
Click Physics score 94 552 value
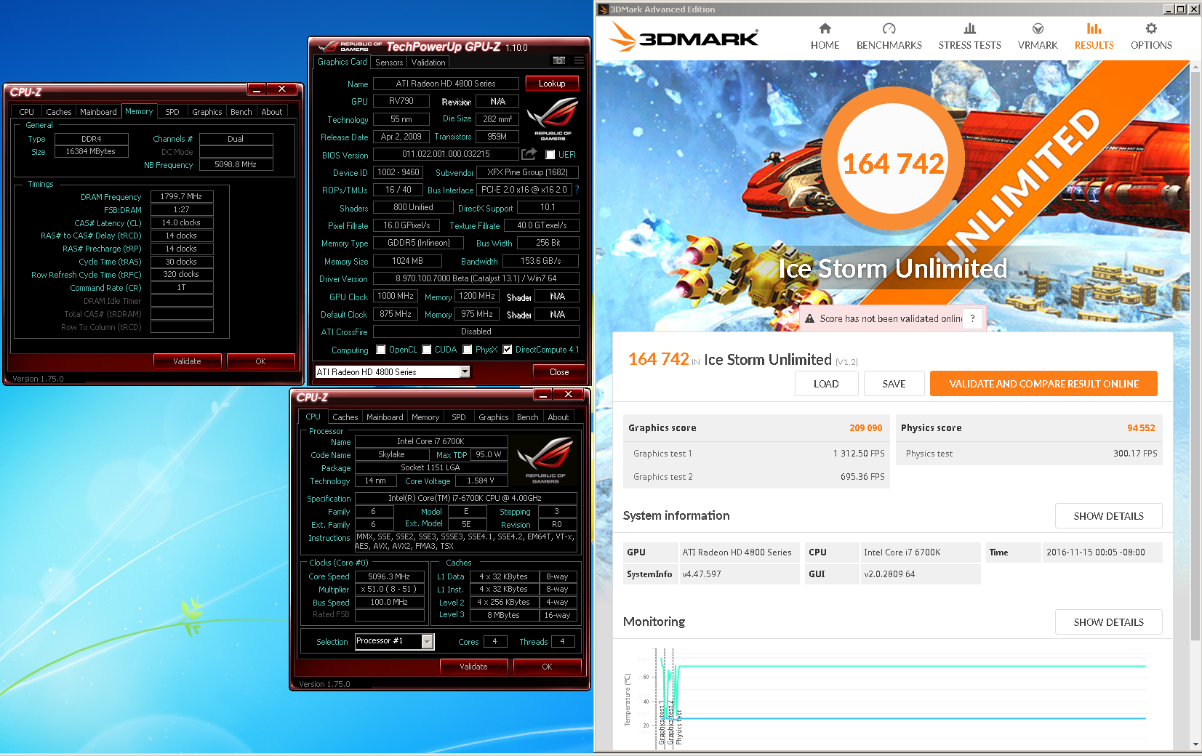1140,428
